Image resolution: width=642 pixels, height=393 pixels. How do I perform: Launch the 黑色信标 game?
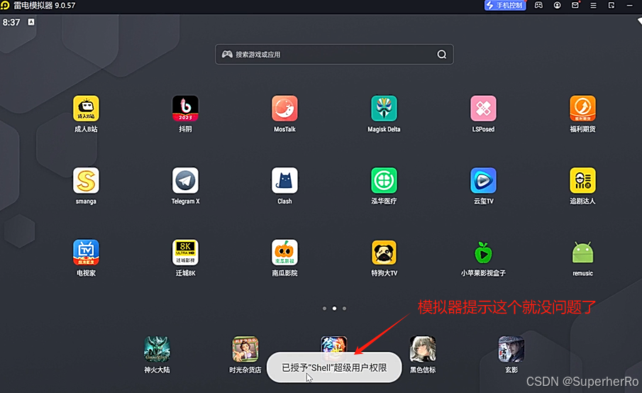point(423,349)
